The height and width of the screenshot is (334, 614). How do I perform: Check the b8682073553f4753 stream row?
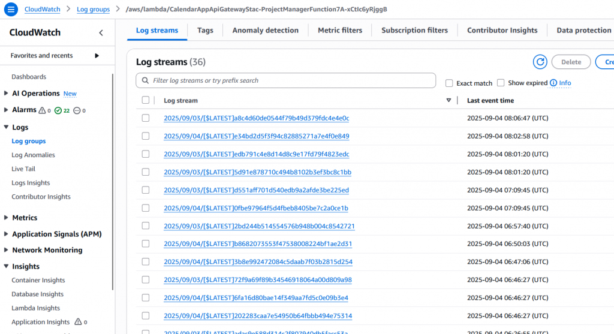tap(146, 243)
